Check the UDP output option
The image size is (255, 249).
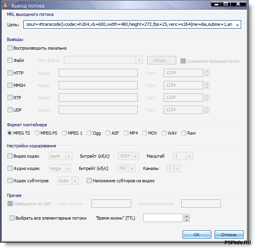10,110
